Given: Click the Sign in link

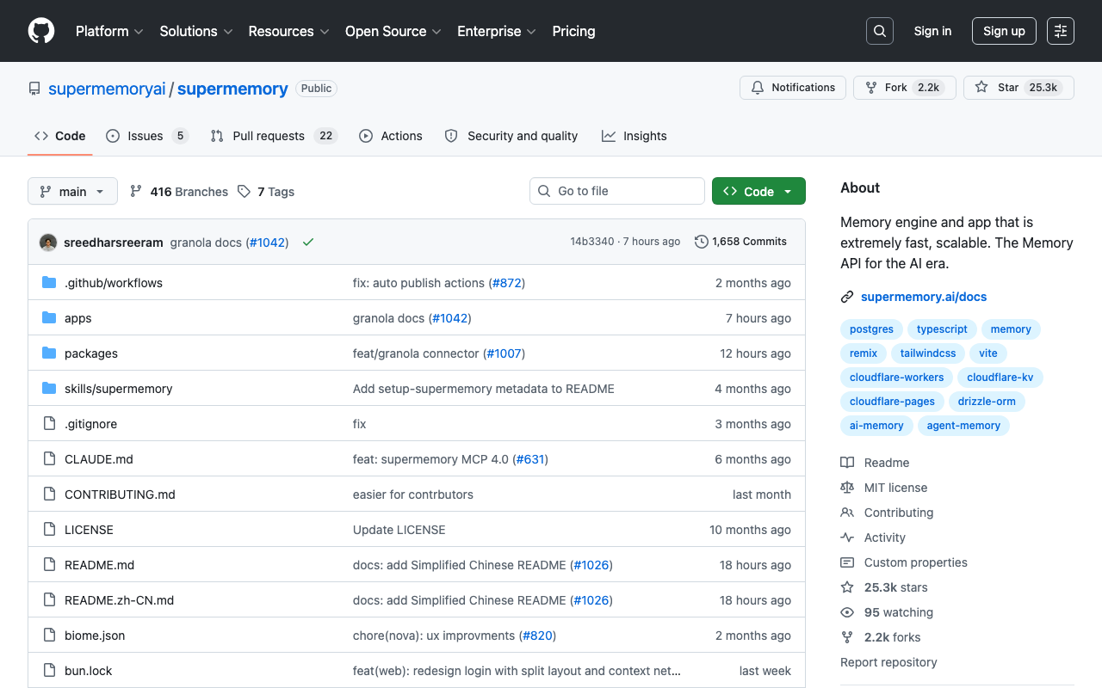Looking at the screenshot, I should click(932, 31).
